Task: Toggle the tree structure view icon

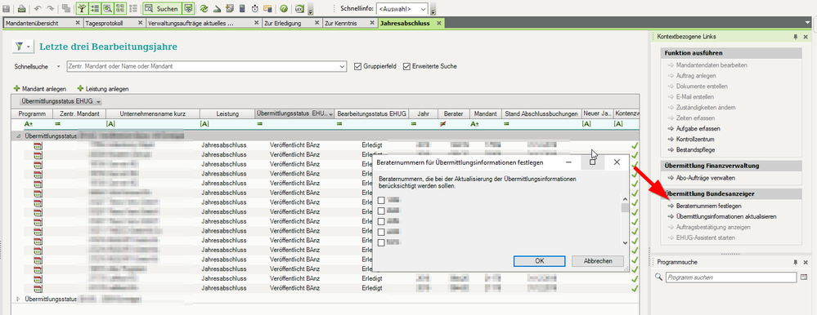Action: 83,9
